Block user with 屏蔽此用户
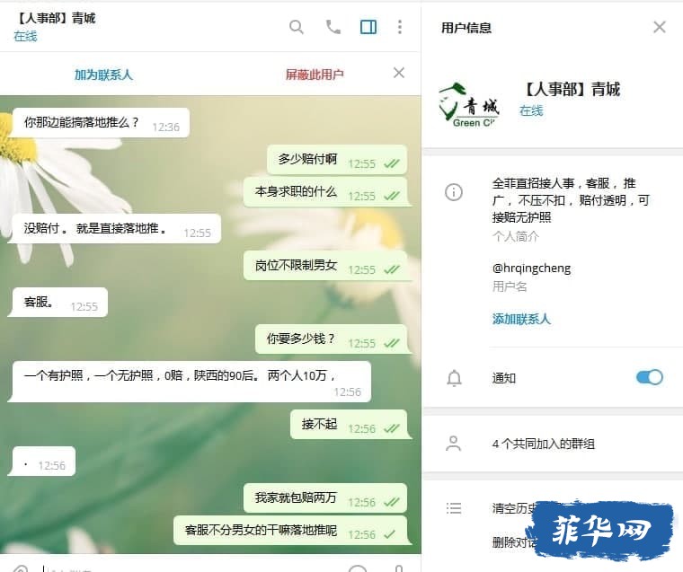 [315, 75]
